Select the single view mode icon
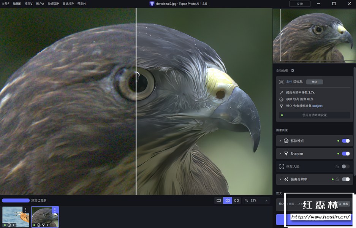The image size is (356, 228). click(x=218, y=200)
